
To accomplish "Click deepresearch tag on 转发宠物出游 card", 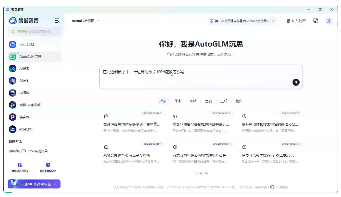I will 221,144.
